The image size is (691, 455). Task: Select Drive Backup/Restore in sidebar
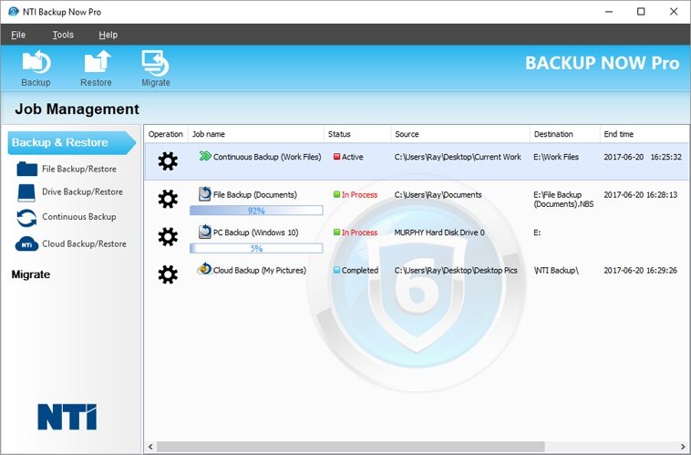[81, 192]
